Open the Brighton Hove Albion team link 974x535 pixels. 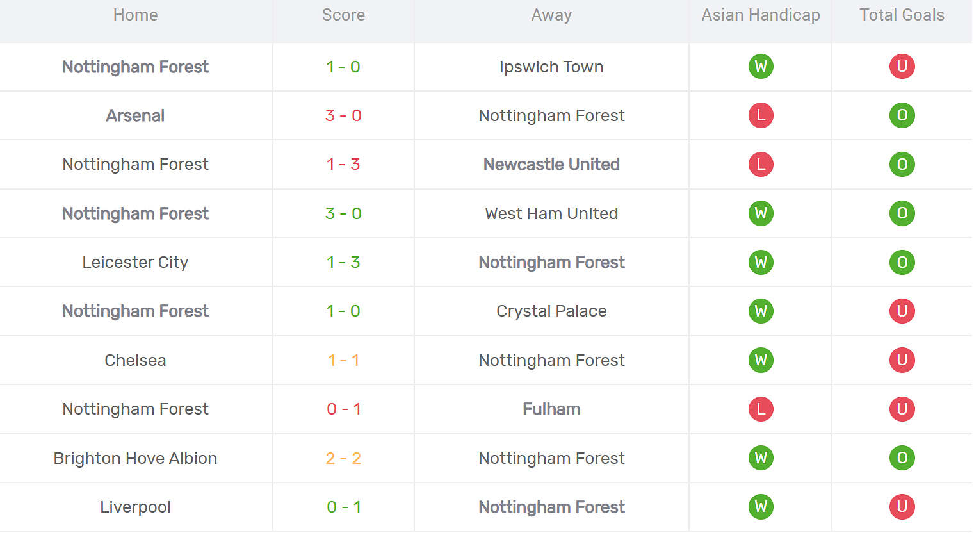click(135, 459)
